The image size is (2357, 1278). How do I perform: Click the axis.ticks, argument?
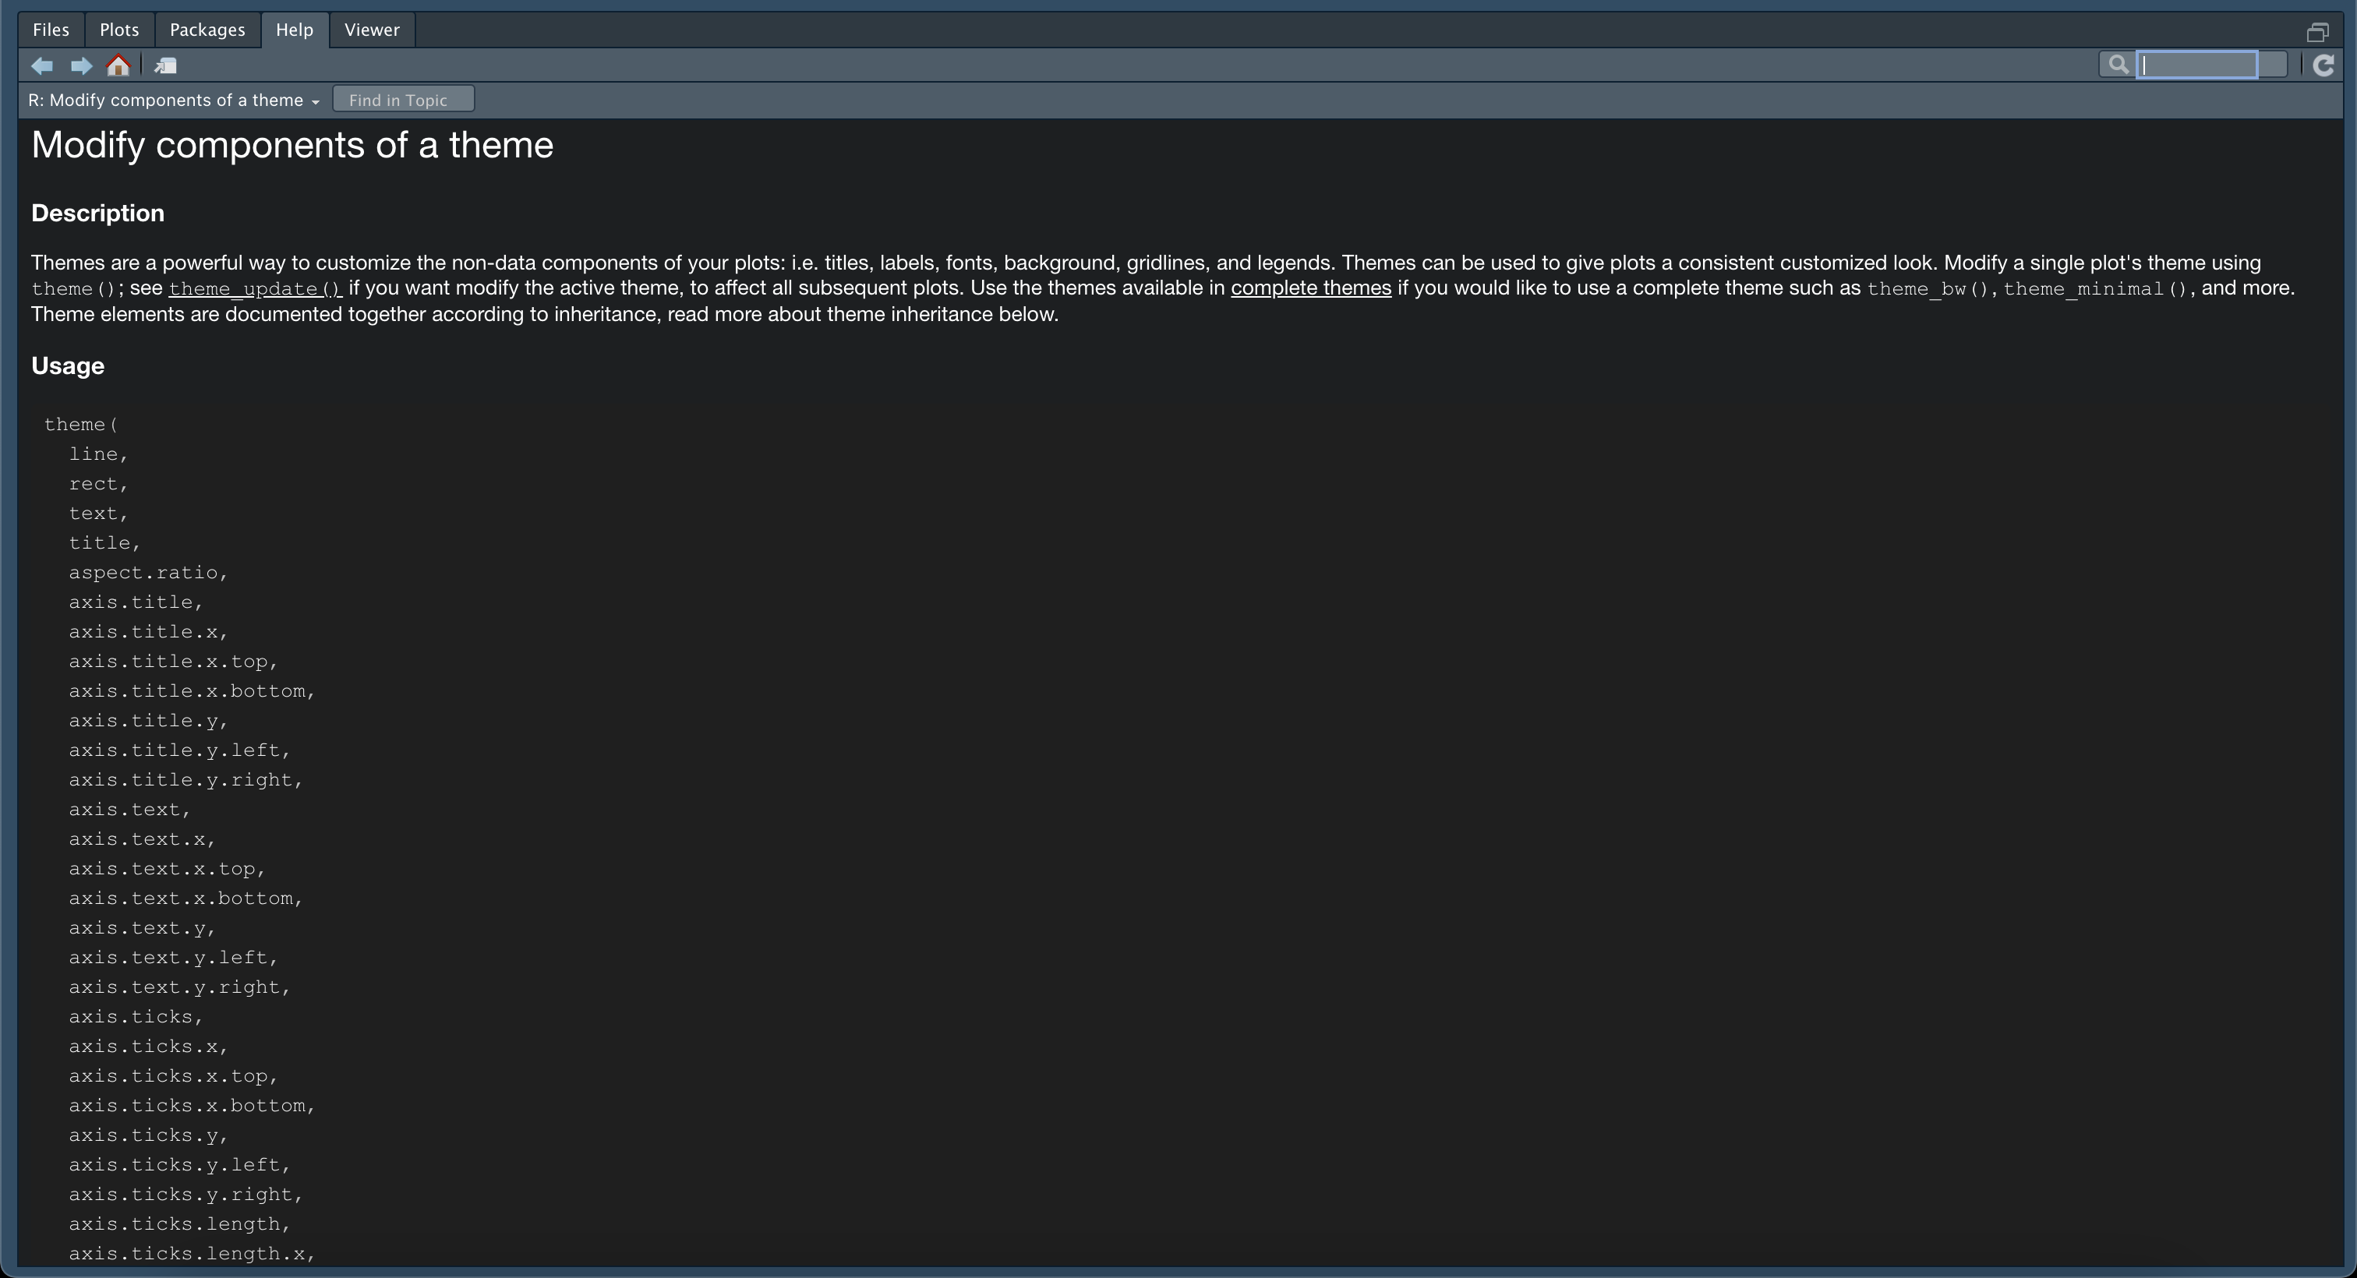136,1017
